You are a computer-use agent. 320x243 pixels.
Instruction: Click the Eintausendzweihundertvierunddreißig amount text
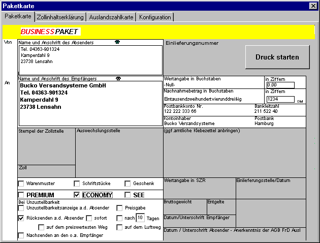coord(203,99)
